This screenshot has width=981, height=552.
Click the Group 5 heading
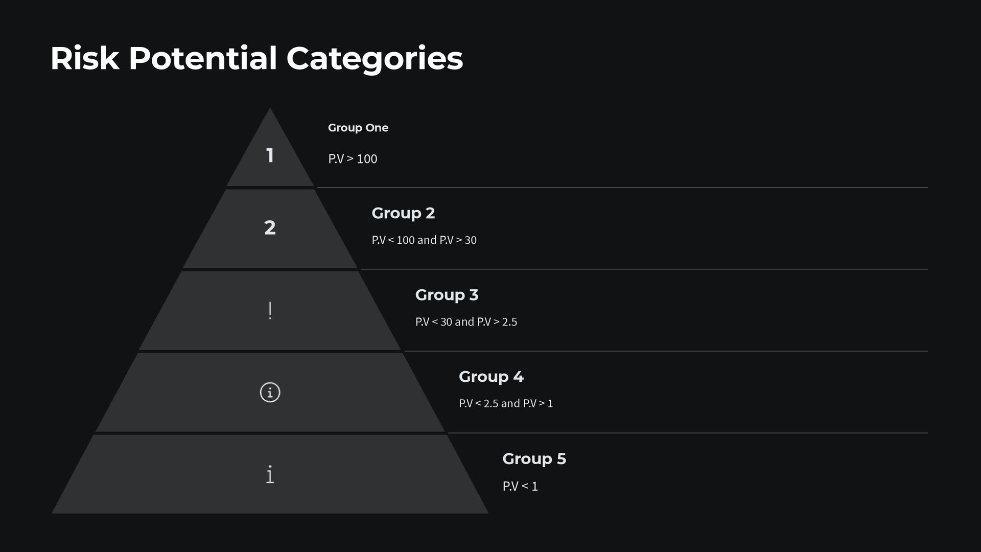pos(534,459)
